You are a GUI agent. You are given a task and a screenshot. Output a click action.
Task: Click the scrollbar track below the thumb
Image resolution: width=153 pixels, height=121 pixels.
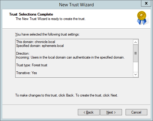click(x=135, y=67)
